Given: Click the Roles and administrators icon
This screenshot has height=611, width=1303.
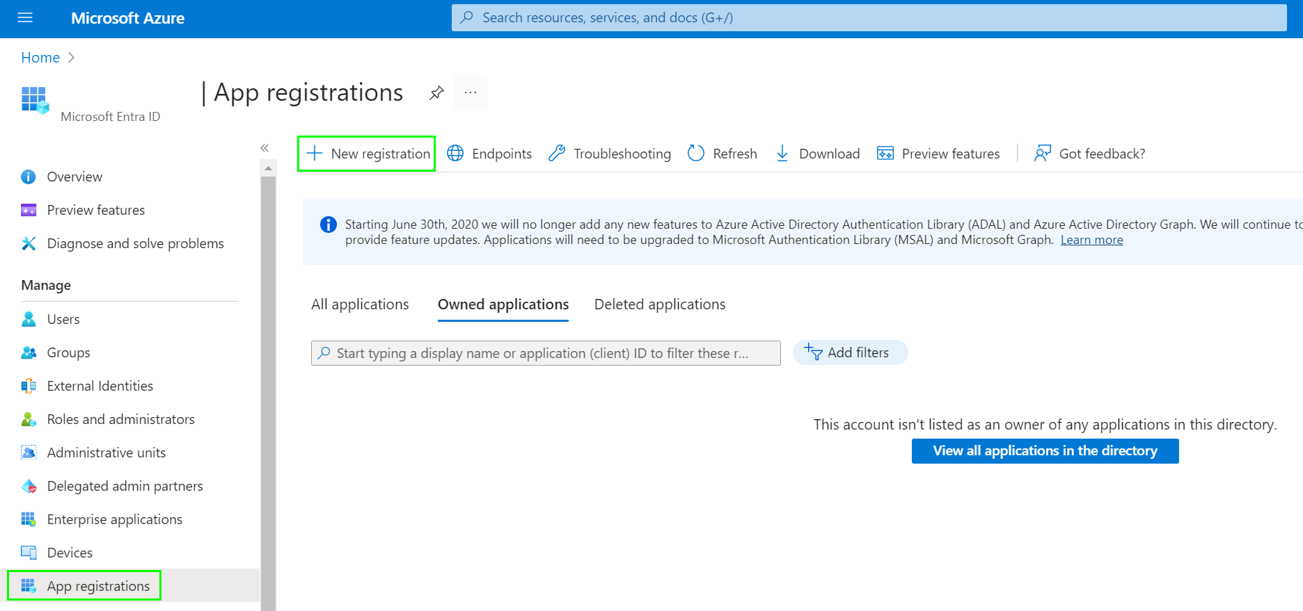Looking at the screenshot, I should pos(29,419).
